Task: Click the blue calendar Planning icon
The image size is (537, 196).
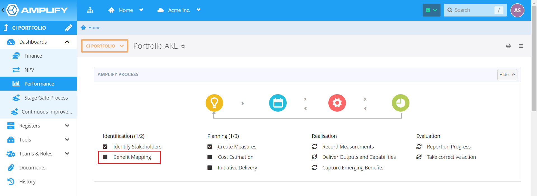Action: pyautogui.click(x=278, y=103)
